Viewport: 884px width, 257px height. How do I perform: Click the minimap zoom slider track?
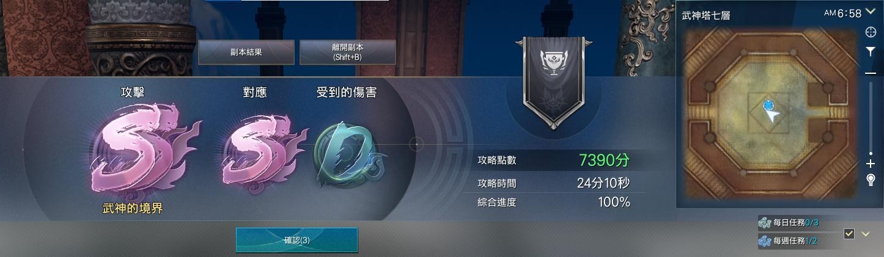coord(871,117)
